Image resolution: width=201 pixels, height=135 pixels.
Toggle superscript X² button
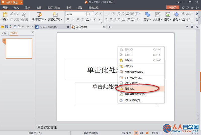(x=95, y=19)
